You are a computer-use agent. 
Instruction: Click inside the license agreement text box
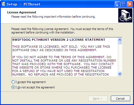click(65, 57)
